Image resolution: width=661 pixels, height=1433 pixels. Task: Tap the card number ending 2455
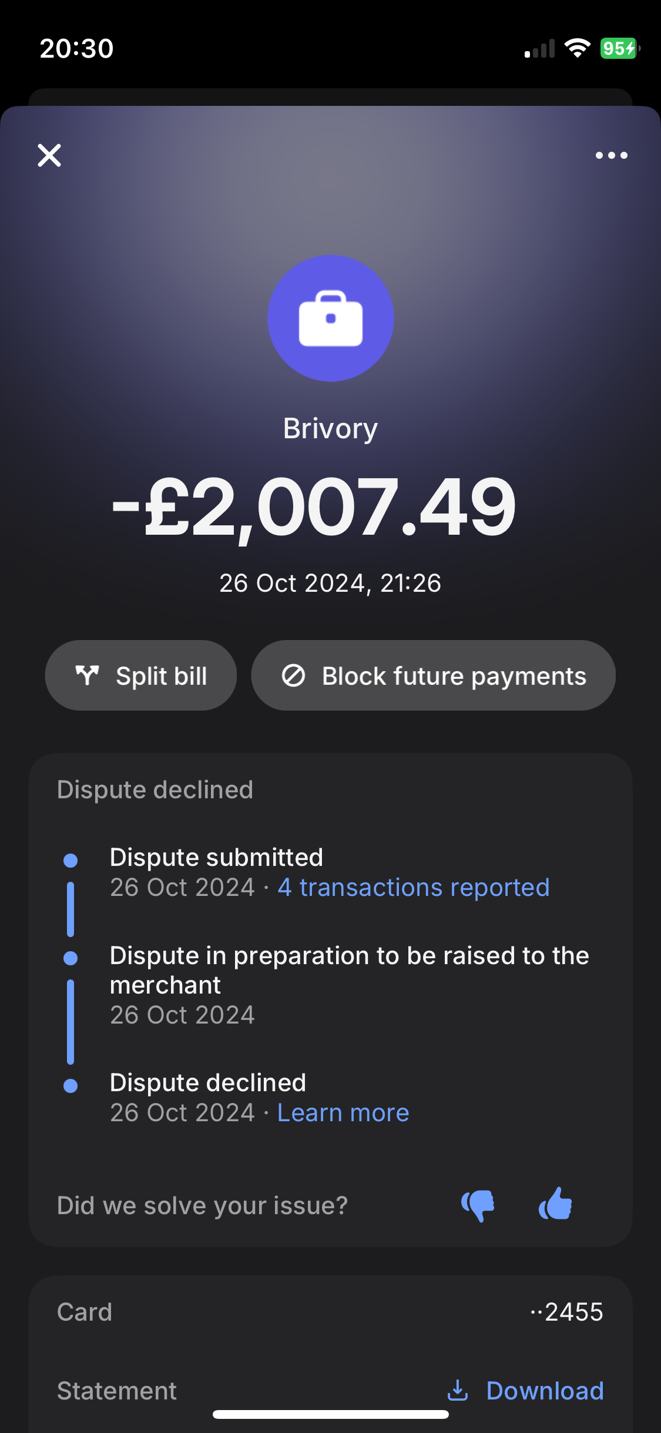click(567, 1312)
